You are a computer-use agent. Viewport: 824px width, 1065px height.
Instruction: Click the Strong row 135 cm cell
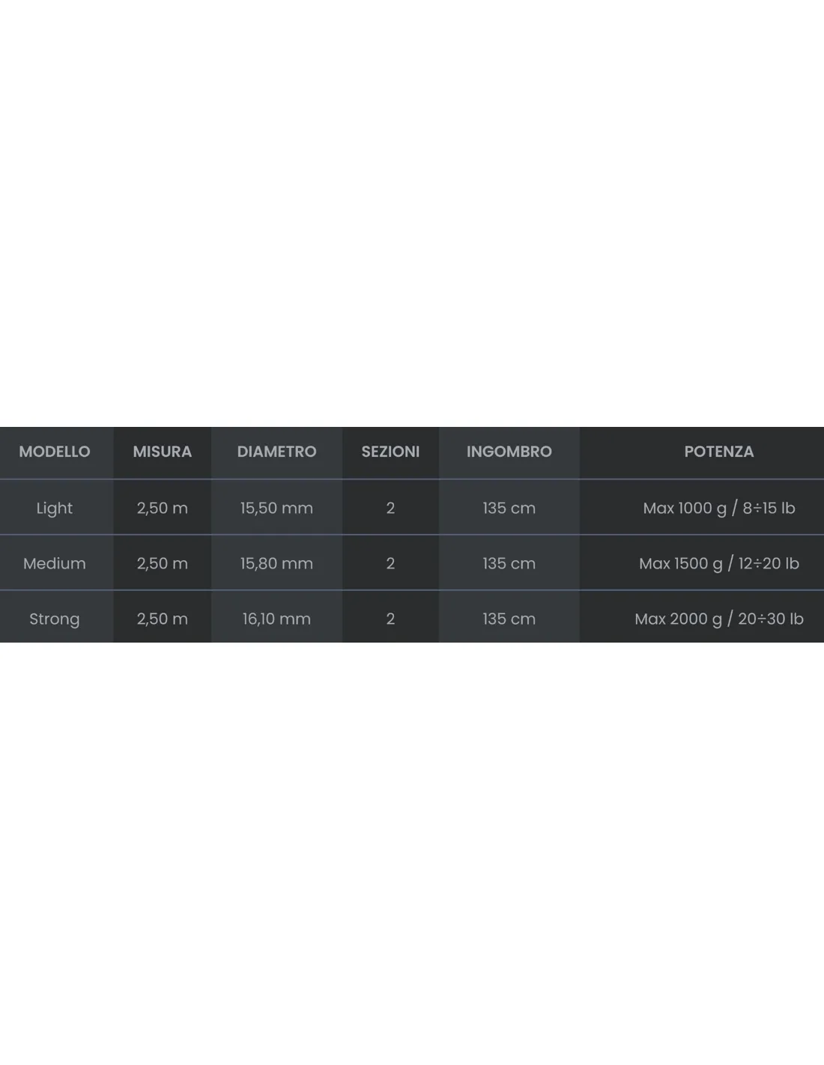click(x=509, y=619)
